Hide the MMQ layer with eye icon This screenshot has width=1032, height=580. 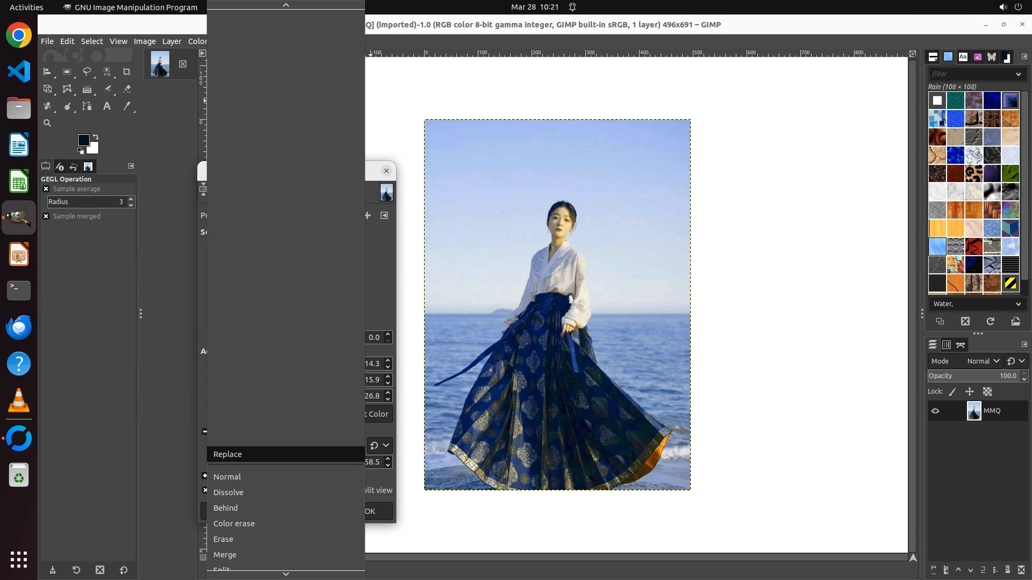coord(935,411)
